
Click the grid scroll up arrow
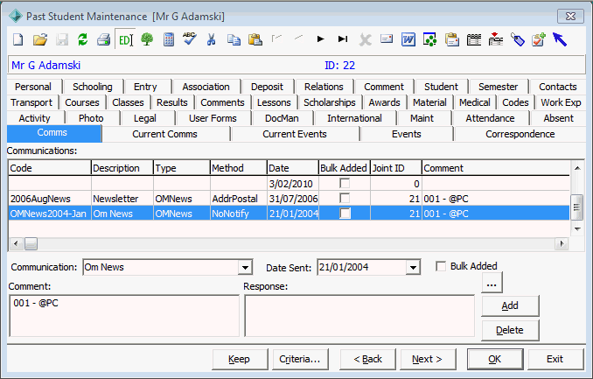[577, 168]
